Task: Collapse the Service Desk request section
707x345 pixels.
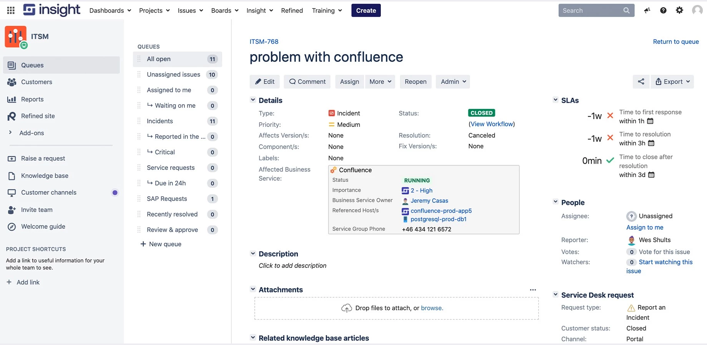Action: coord(555,295)
